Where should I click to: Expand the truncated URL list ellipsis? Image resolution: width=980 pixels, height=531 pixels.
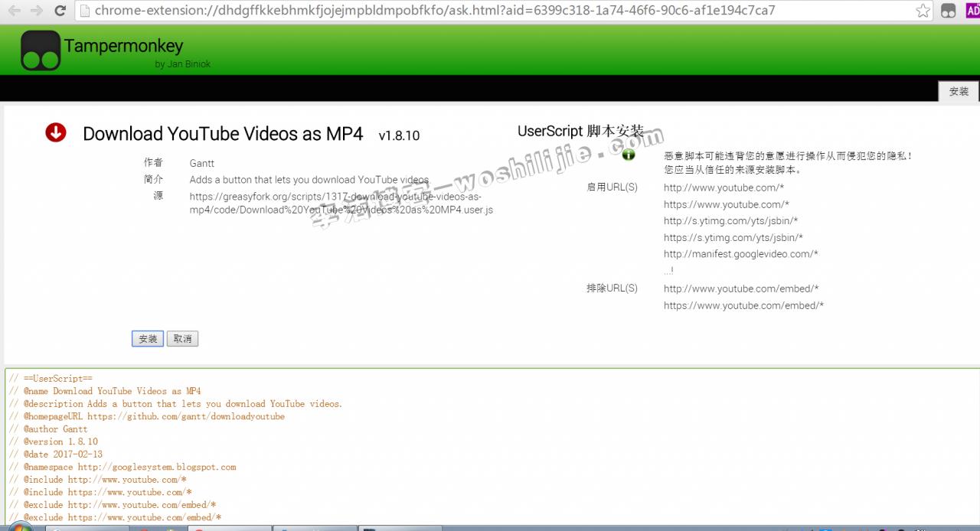(x=668, y=270)
